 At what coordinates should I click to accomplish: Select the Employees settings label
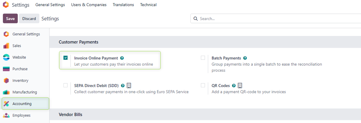tap(21, 115)
